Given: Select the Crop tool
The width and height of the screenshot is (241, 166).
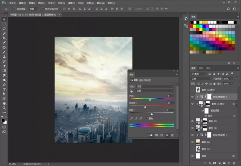Looking at the screenshot, I should pos(4,38).
